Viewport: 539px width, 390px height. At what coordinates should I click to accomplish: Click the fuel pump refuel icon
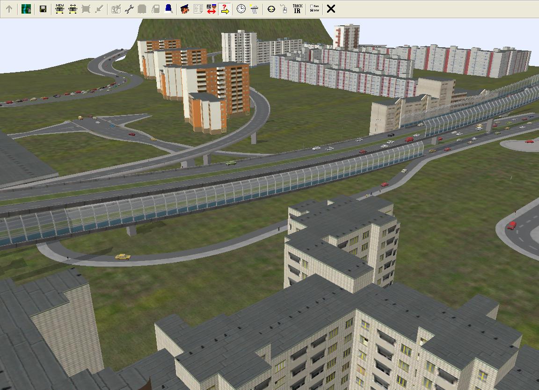click(x=156, y=9)
